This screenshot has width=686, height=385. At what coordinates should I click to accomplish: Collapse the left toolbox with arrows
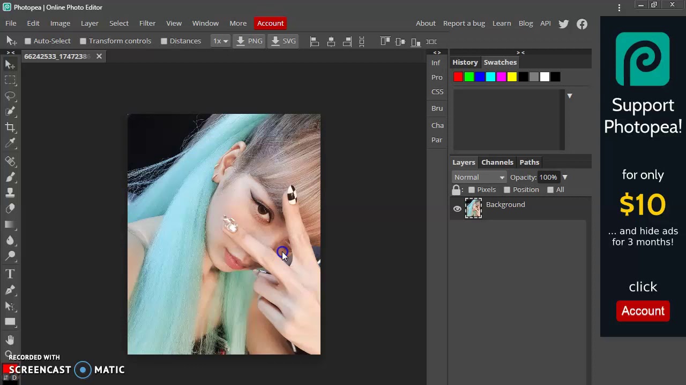(11, 52)
